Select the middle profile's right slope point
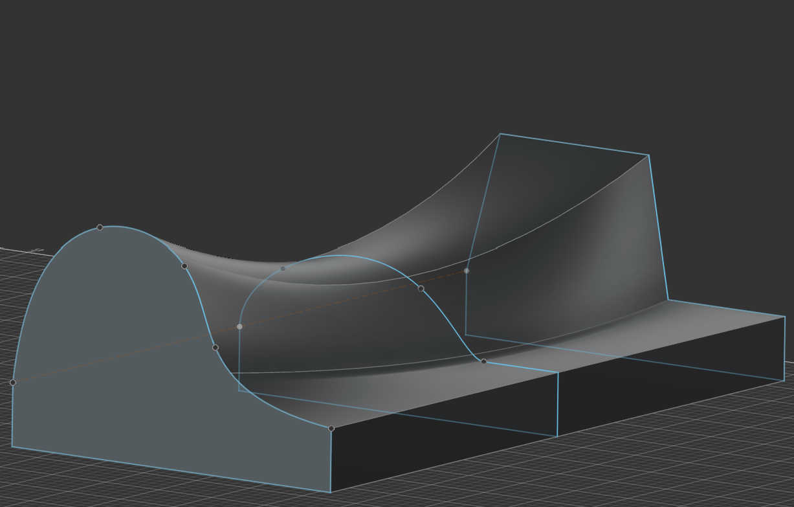Screen dimensions: 794x507 coord(421,288)
